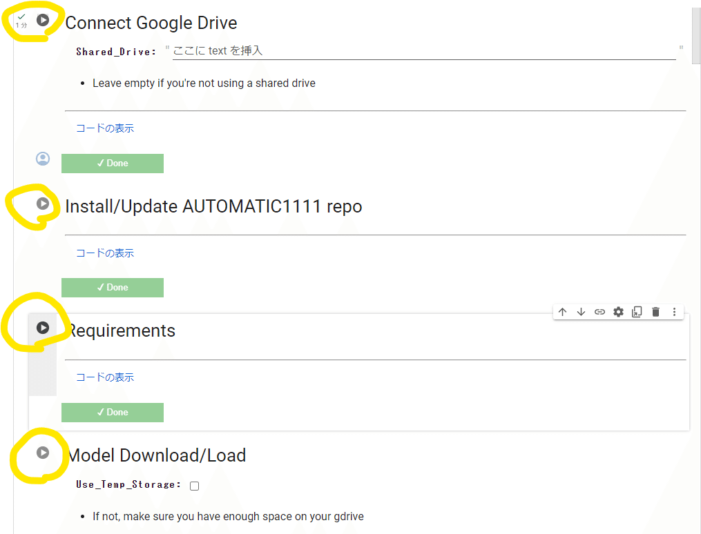701x534 pixels.
Task: Run the Model Download/Load cell
Action: point(42,453)
